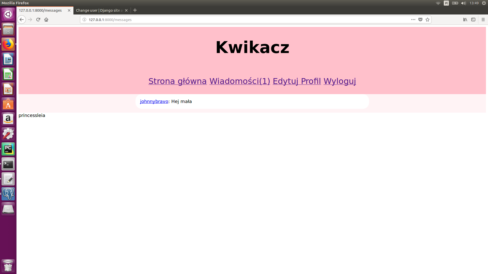This screenshot has height=274, width=488.
Task: Open the Firefox hamburger menu
Action: pos(483,20)
